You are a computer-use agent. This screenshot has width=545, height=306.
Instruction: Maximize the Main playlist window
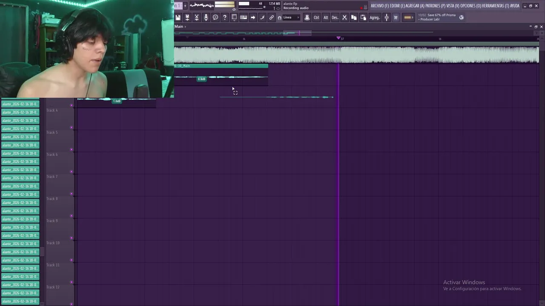pos(536,26)
